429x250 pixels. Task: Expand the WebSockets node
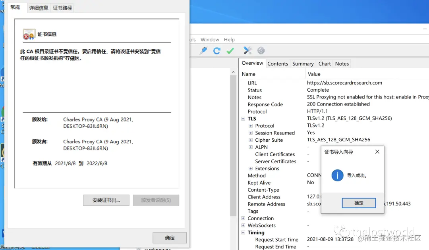pos(243,225)
